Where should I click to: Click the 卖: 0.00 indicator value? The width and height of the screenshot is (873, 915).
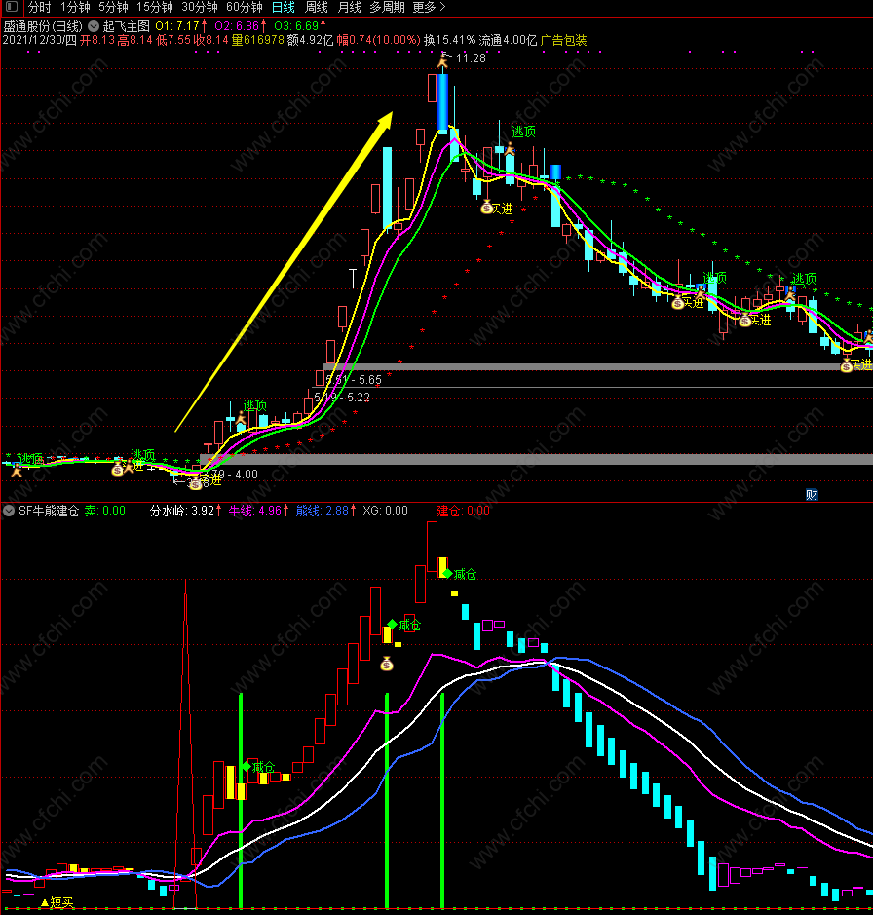105,511
